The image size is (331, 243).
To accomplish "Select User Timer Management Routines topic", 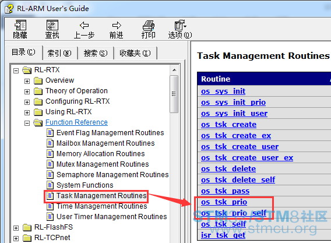I will coord(112,217).
